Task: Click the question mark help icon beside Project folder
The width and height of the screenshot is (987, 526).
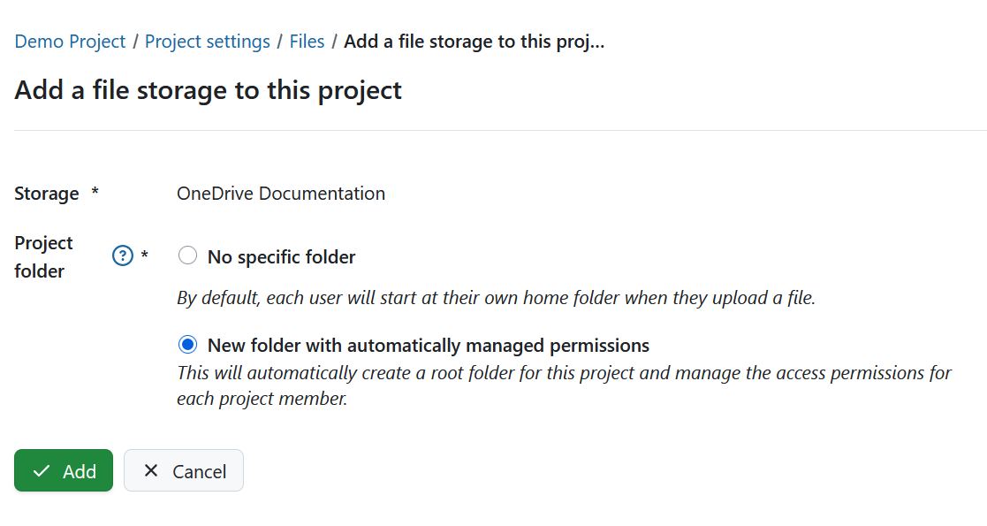Action: tap(121, 255)
